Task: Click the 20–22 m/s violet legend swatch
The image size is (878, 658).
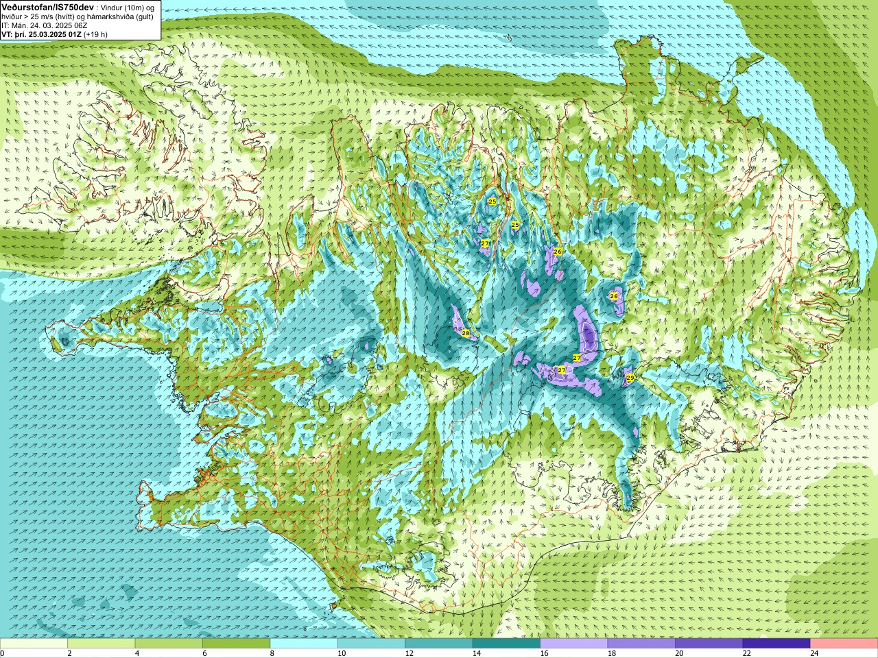Action: tap(709, 643)
